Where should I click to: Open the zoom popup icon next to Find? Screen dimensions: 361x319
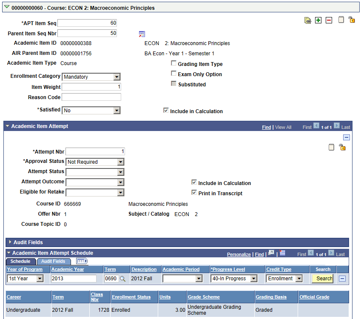click(x=271, y=253)
